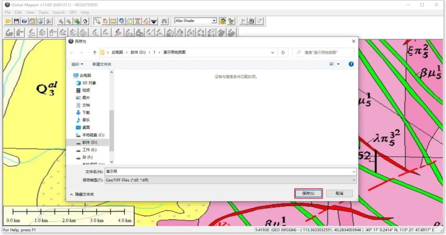This screenshot has height=235, width=446.
Task: Click the Save workspace floppy icon
Action: tap(17, 21)
